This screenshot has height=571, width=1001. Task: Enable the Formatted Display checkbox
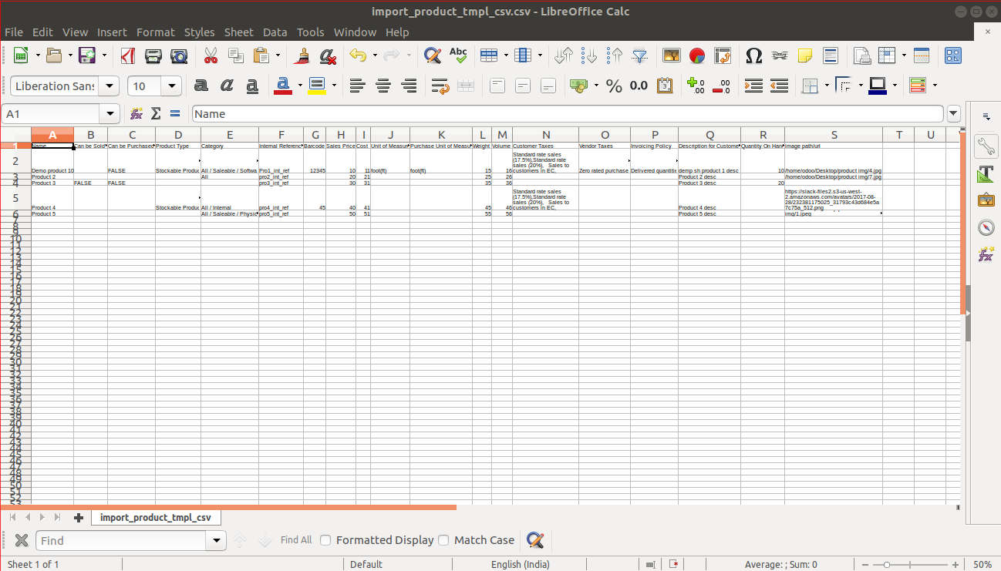325,540
